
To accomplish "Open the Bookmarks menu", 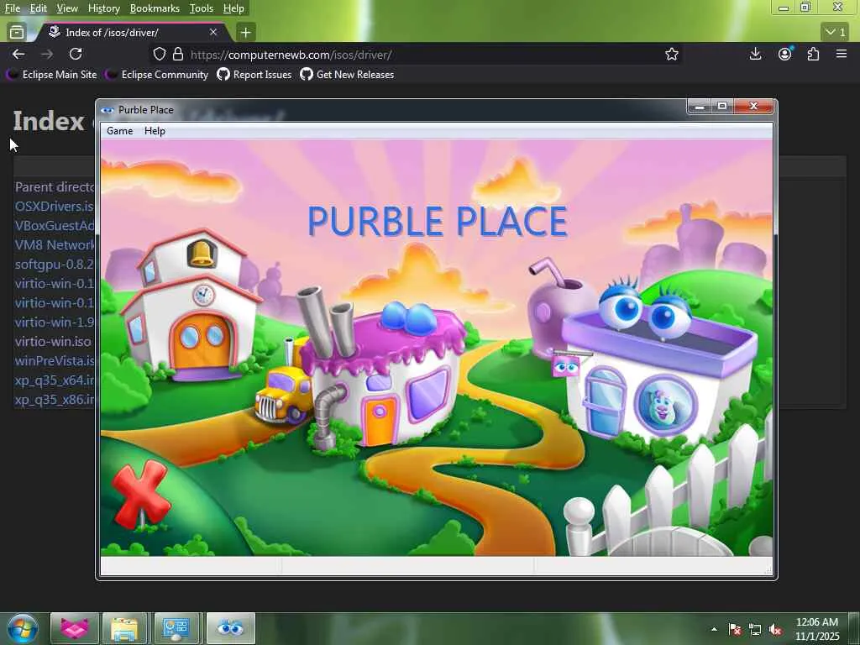I will 155,8.
